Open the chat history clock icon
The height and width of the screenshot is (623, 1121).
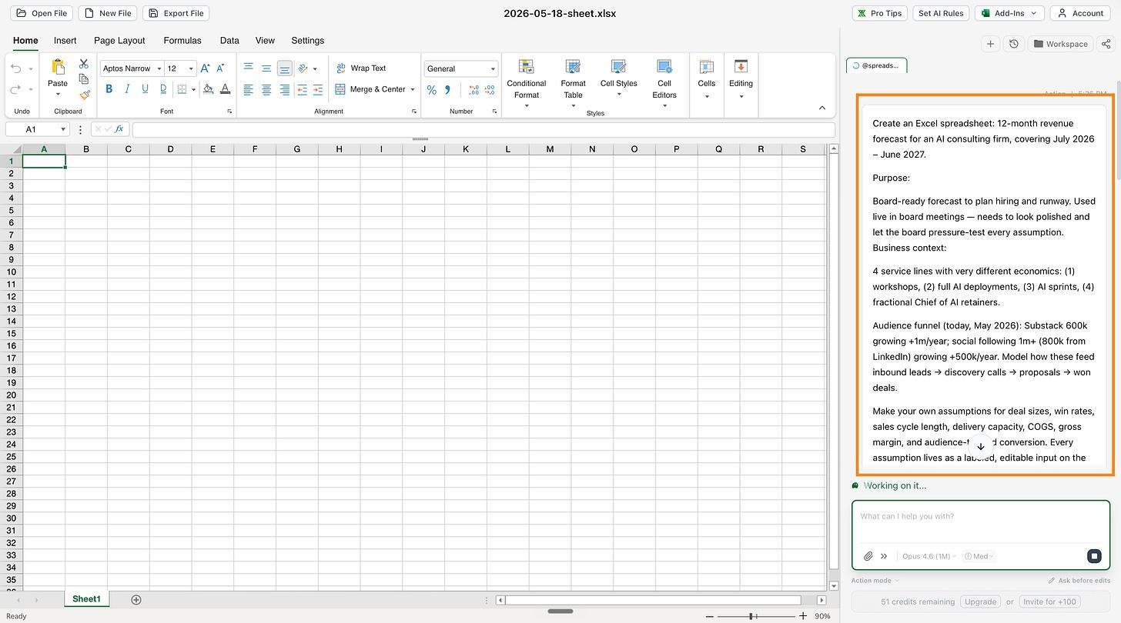tap(1014, 44)
